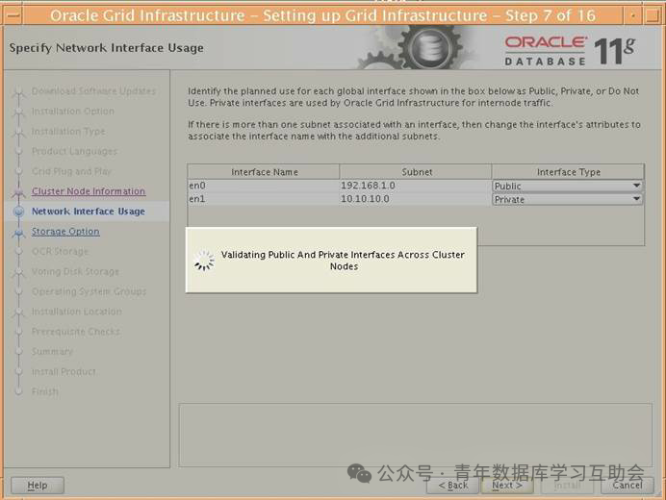Select the en1 interface name cell
The height and width of the screenshot is (500, 666).
point(264,199)
